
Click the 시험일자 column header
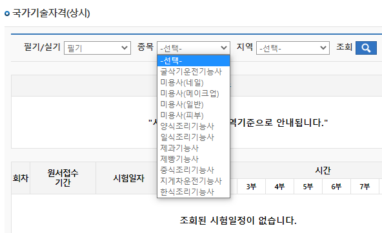click(x=128, y=178)
